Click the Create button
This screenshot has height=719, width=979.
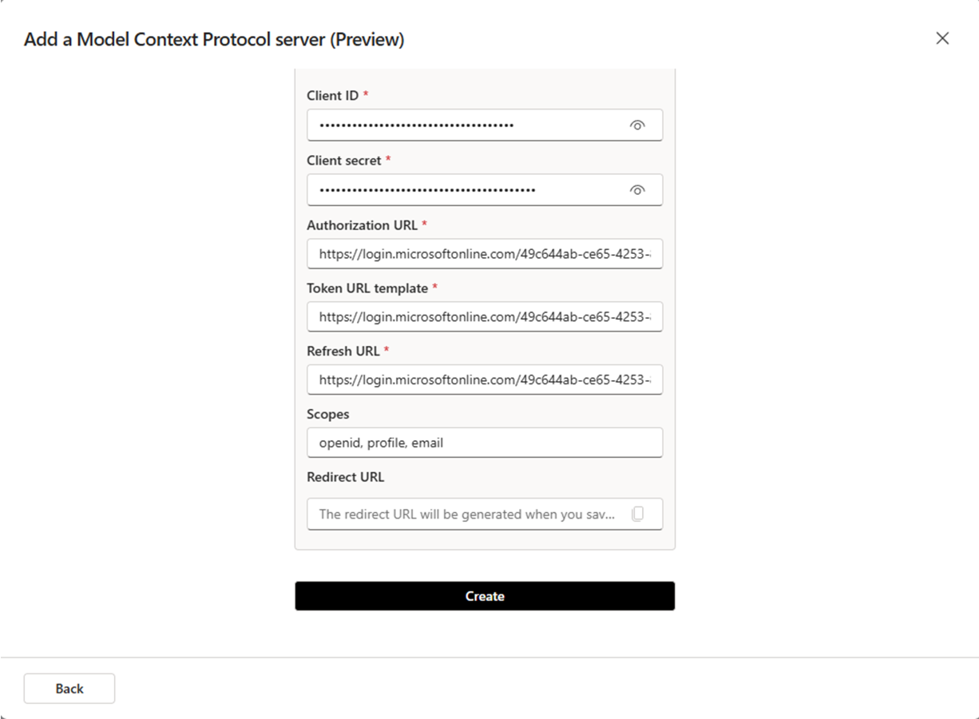tap(484, 595)
